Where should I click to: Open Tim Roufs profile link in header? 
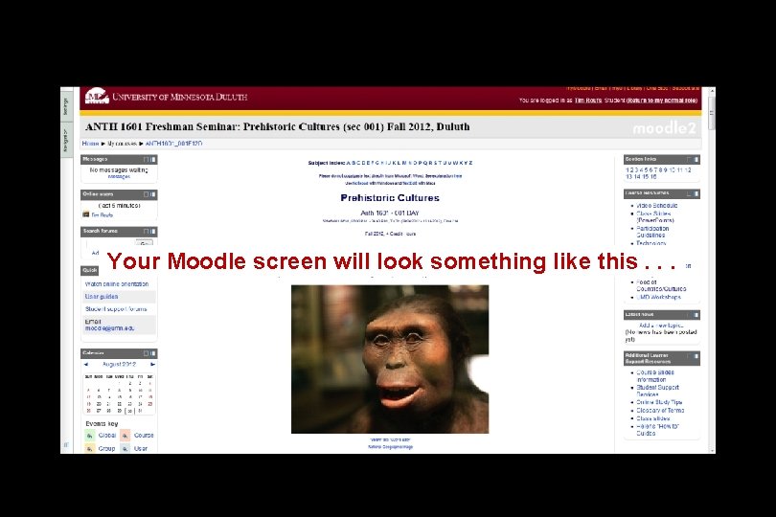pyautogui.click(x=588, y=101)
